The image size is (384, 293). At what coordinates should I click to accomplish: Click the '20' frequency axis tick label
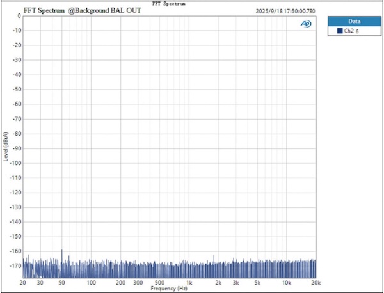[23, 283]
